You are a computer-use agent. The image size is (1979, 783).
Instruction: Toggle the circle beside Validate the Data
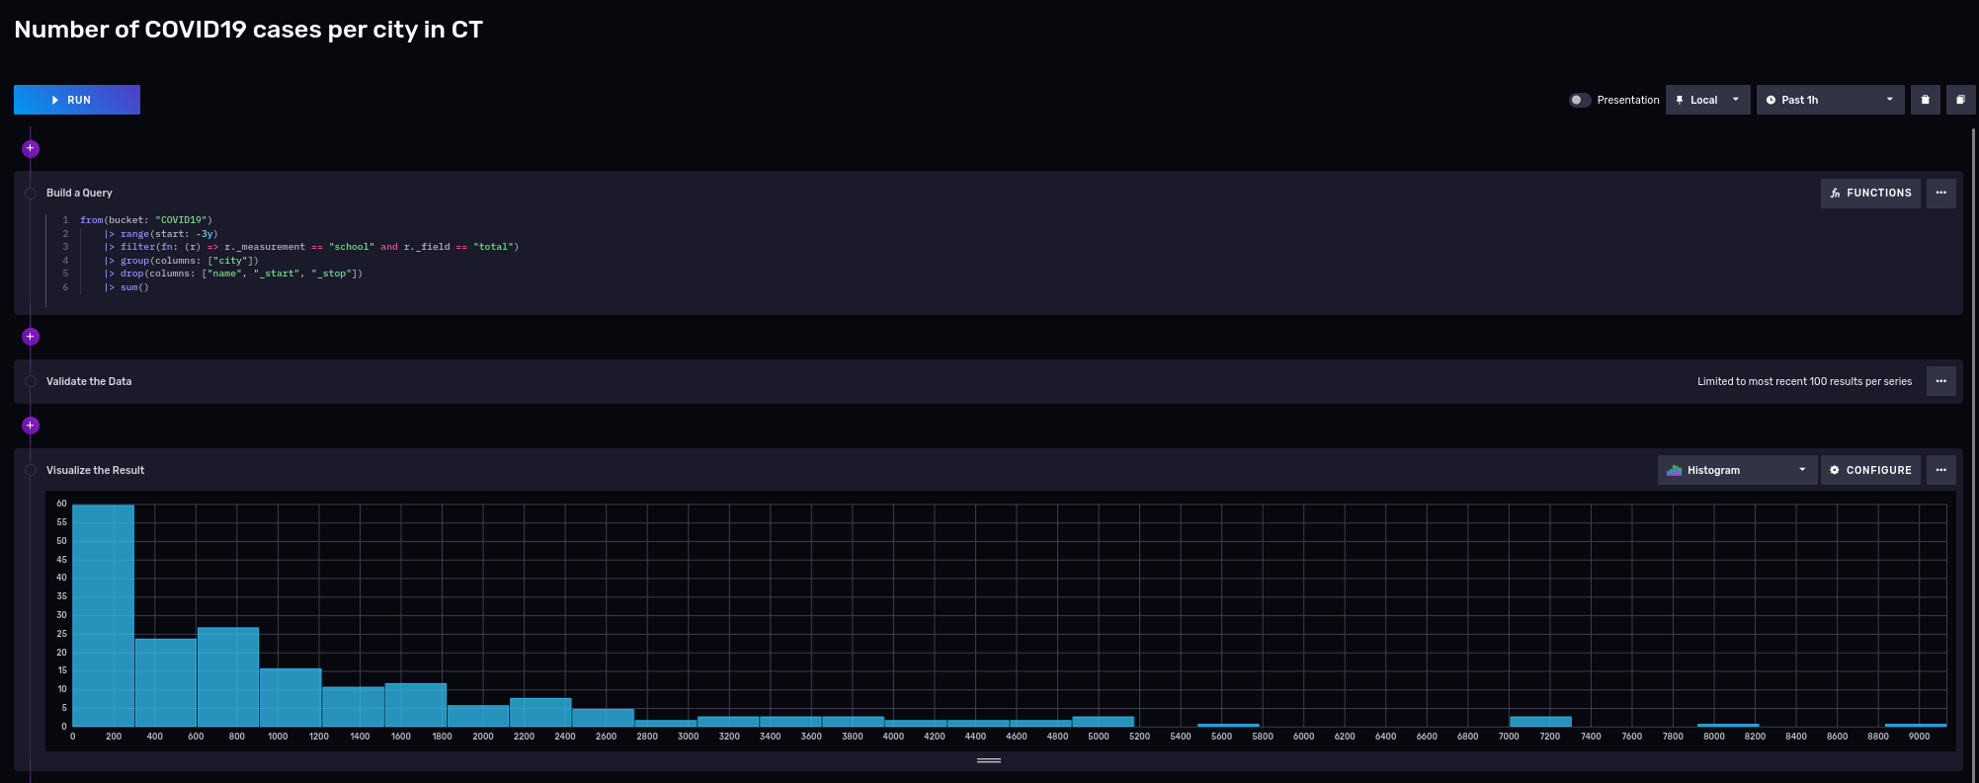pos(31,381)
